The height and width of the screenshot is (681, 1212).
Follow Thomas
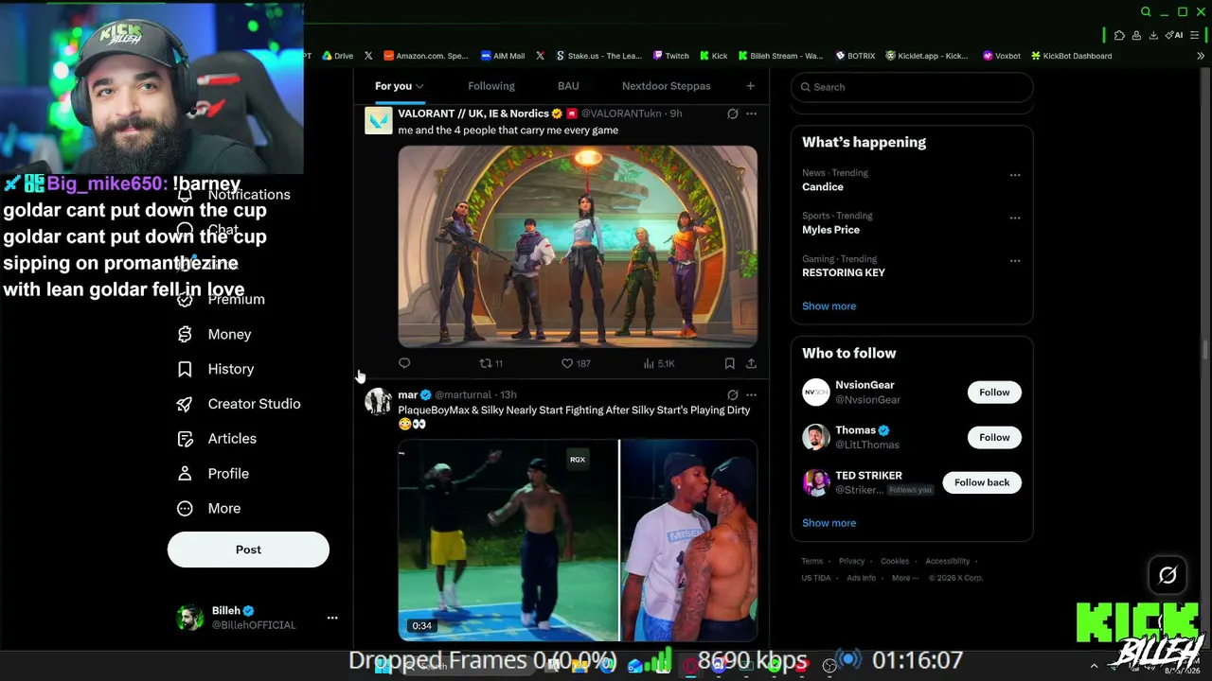(x=994, y=437)
